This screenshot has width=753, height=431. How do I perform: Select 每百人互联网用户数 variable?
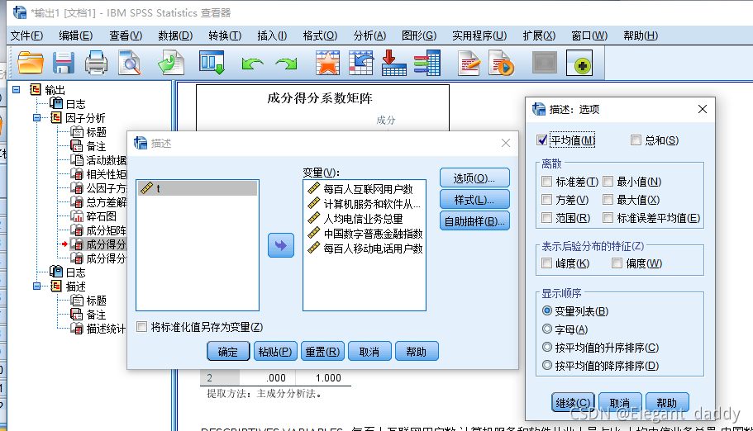[364, 189]
